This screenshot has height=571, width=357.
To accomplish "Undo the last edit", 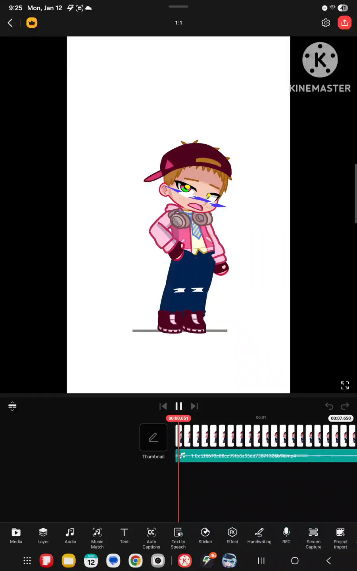I will click(329, 406).
